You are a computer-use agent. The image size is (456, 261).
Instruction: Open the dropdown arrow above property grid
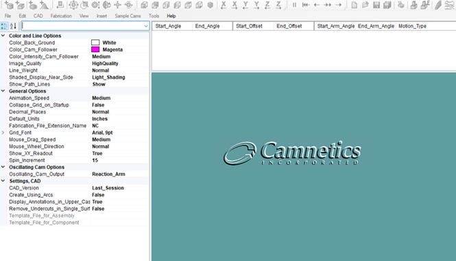pos(146,26)
